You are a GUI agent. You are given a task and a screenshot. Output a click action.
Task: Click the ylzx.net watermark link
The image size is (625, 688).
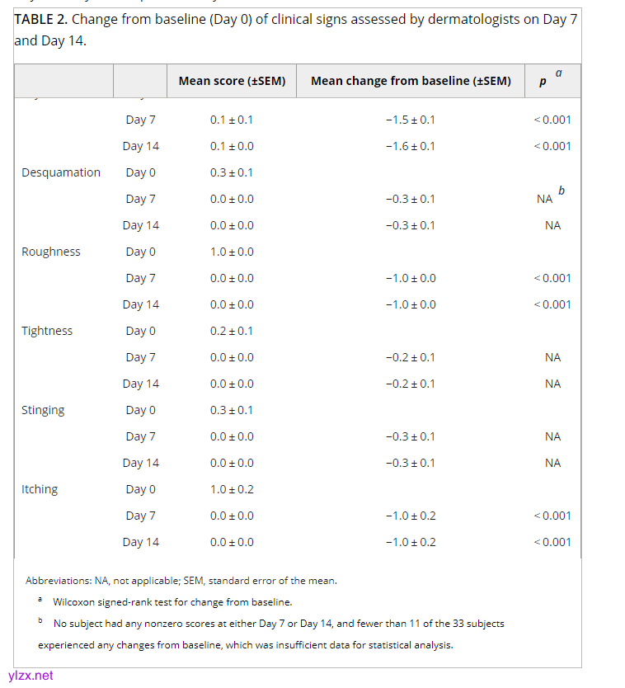[x=31, y=675]
